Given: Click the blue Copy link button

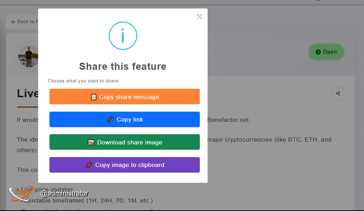Looking at the screenshot, I should pos(124,120).
